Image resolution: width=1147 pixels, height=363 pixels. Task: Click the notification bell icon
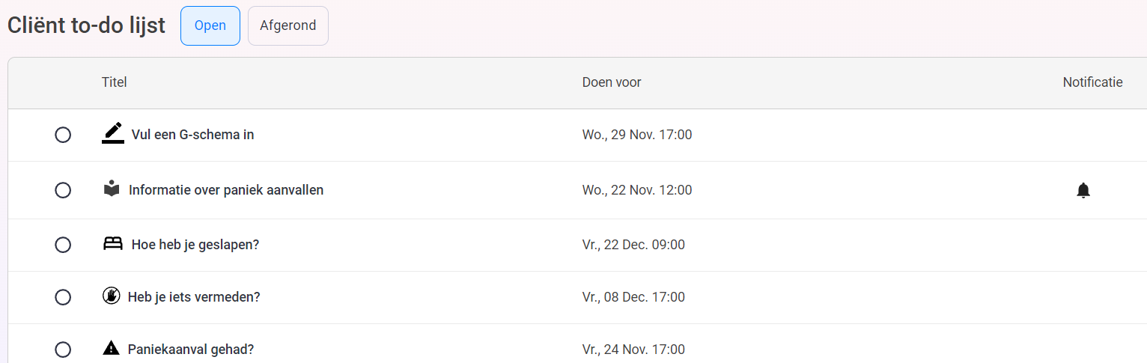tap(1083, 191)
